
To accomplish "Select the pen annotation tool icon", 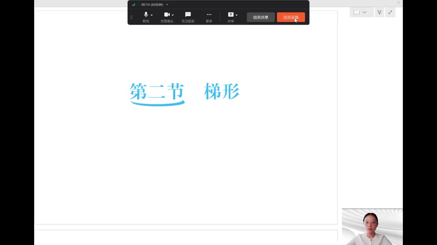I will 379,12.
